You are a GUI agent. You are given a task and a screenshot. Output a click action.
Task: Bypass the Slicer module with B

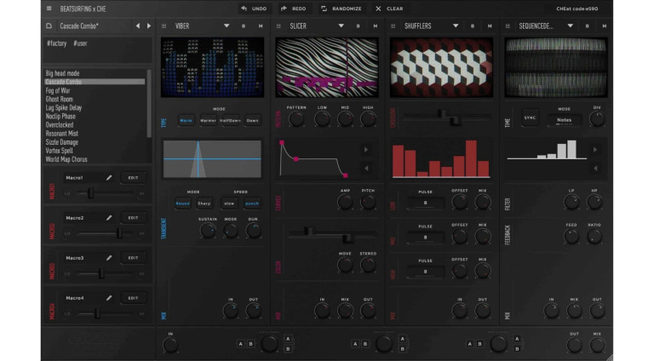(358, 26)
